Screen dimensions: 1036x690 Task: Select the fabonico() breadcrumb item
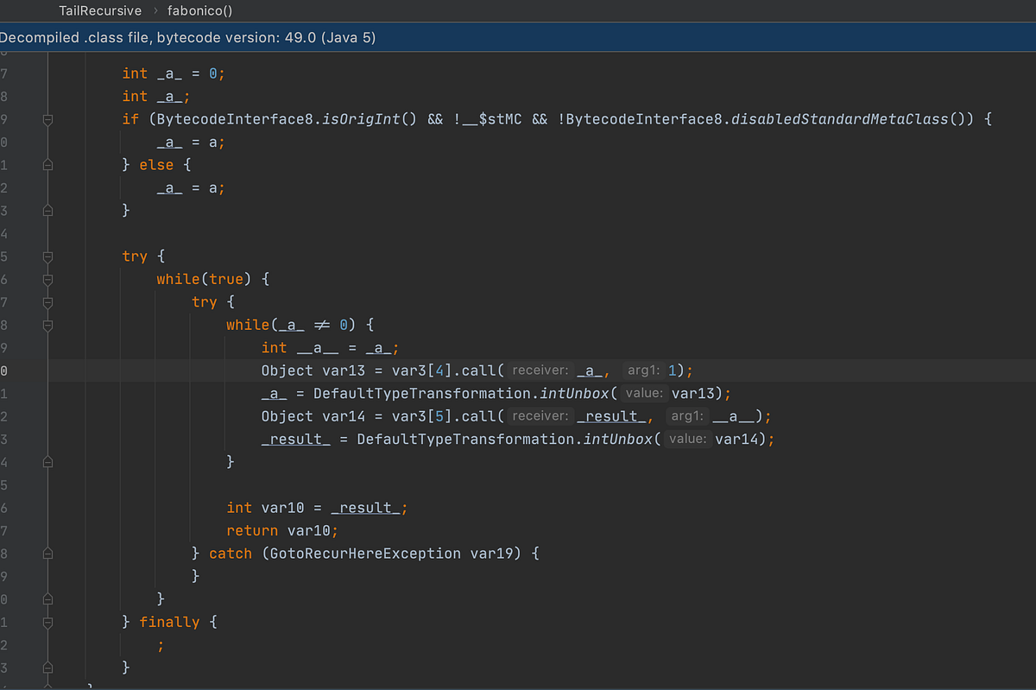click(x=199, y=10)
